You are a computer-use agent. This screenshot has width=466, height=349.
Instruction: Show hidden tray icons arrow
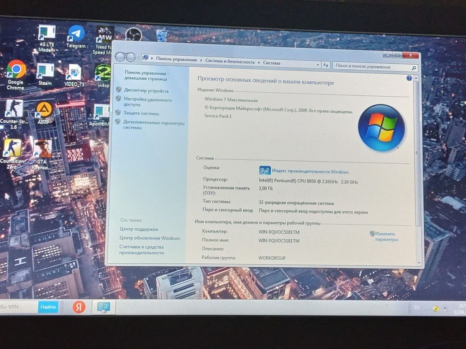click(x=427, y=309)
